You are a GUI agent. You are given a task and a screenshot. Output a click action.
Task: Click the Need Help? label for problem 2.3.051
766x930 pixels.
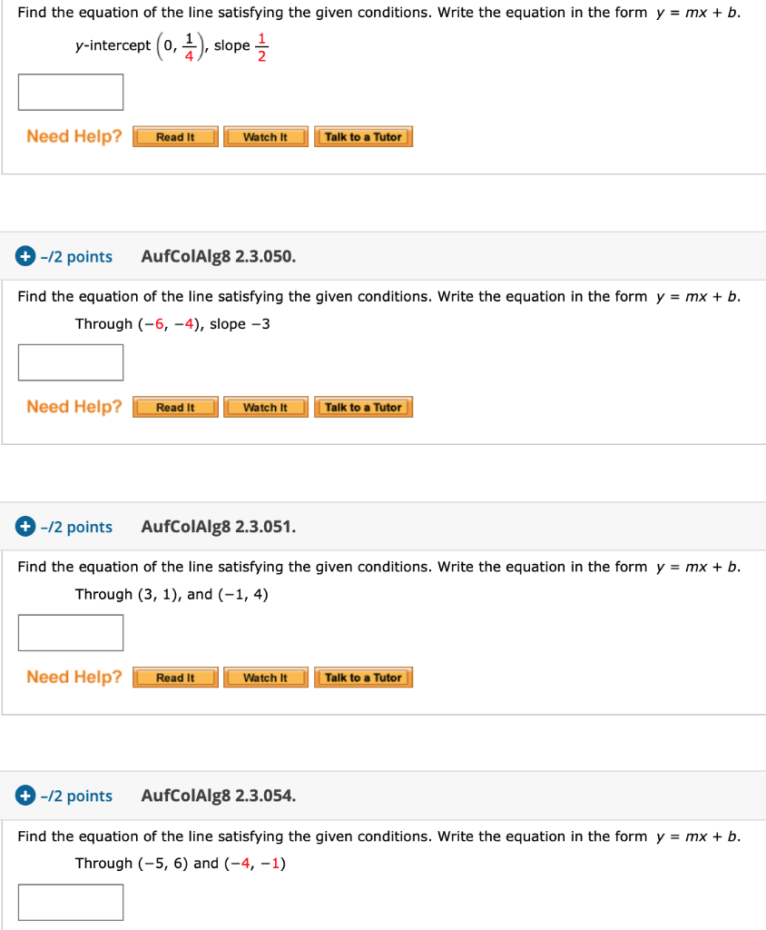click(73, 677)
